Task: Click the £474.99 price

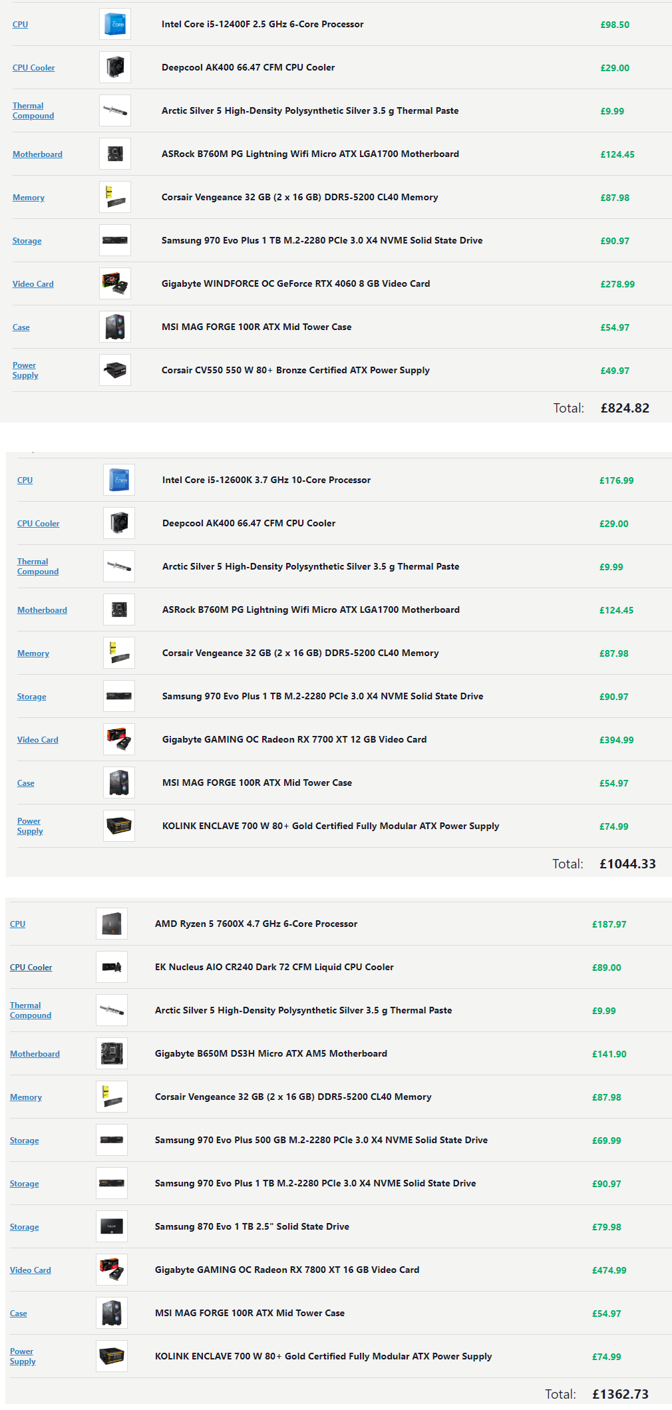Action: (x=609, y=1270)
